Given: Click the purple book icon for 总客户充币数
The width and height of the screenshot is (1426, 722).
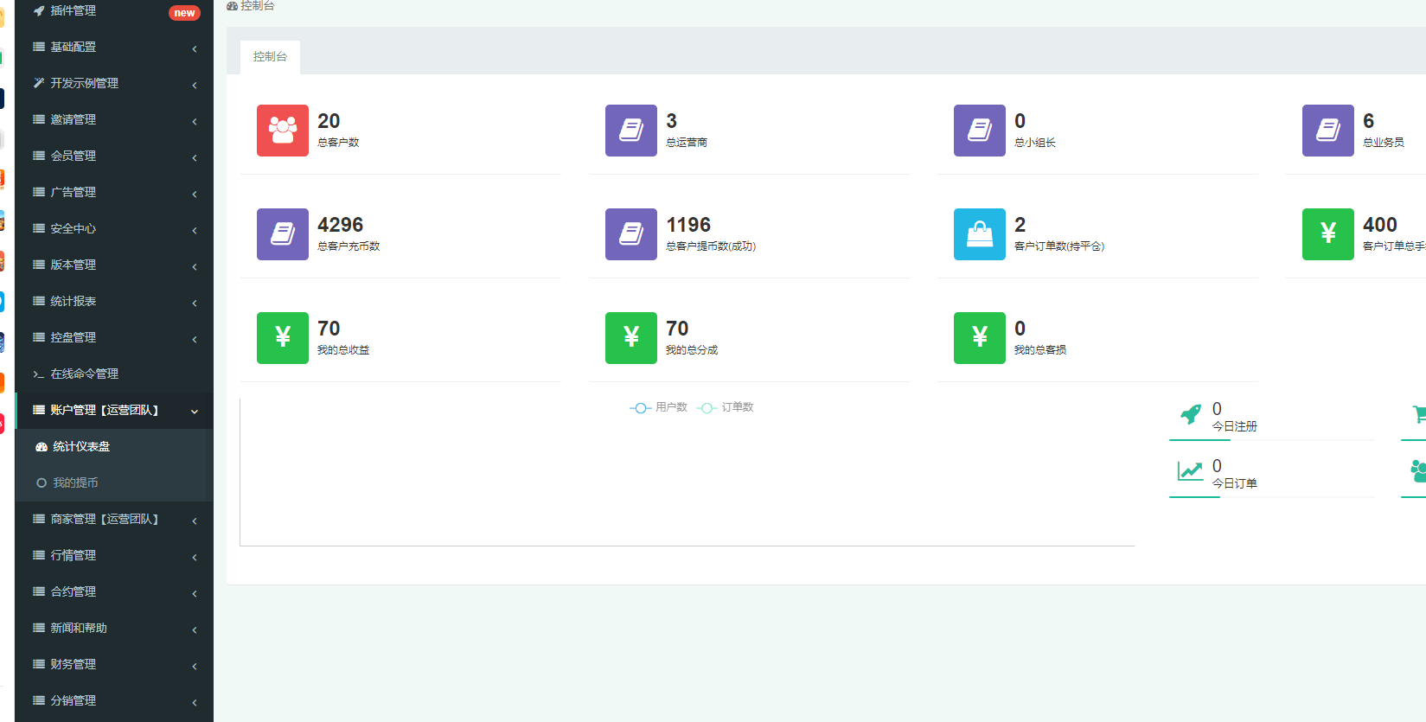Looking at the screenshot, I should click(282, 234).
